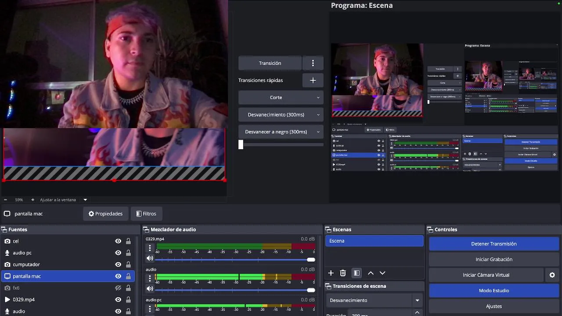562x316 pixels.
Task: Mute the audio mixer channel speaker
Action: 150,289
